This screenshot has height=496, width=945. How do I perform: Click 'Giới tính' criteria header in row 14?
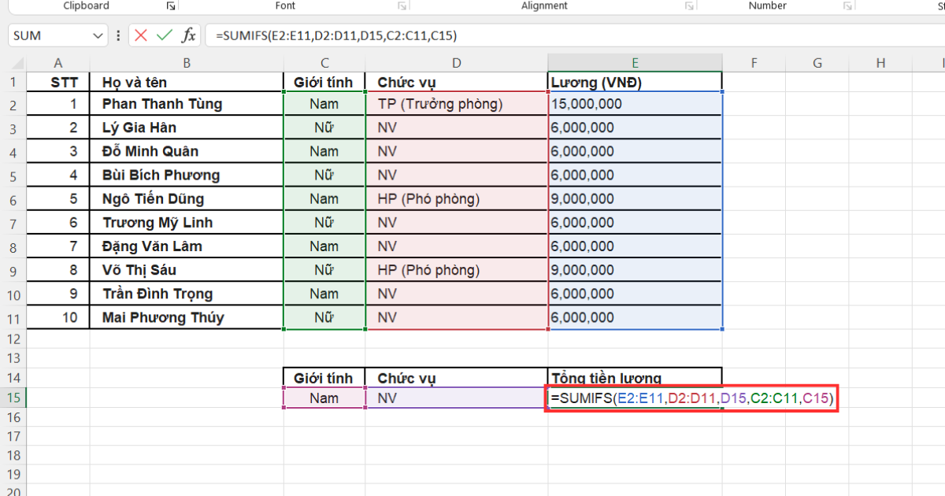(x=324, y=378)
